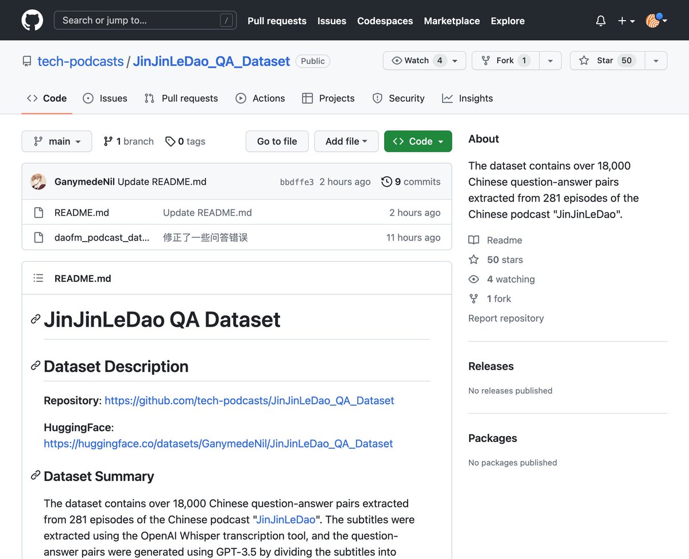Image resolution: width=689 pixels, height=559 pixels.
Task: Open the GanymedeNil author link
Action: click(84, 182)
